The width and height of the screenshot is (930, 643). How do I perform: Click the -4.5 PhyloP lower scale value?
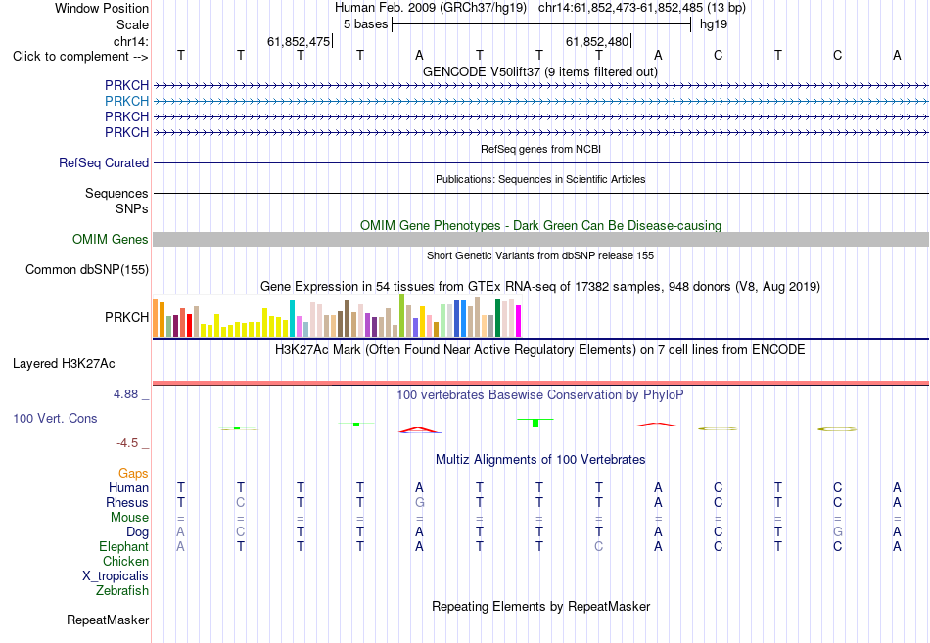click(x=127, y=443)
